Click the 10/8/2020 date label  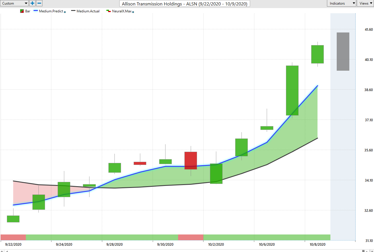[x=318, y=245]
